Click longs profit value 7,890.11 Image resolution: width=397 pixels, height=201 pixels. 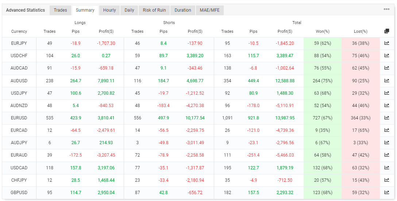106,81
